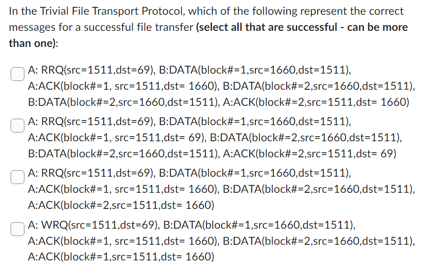The height and width of the screenshot is (271, 447).
Task: Enable the checkbox beside the first RRQ answer
Action: point(17,74)
